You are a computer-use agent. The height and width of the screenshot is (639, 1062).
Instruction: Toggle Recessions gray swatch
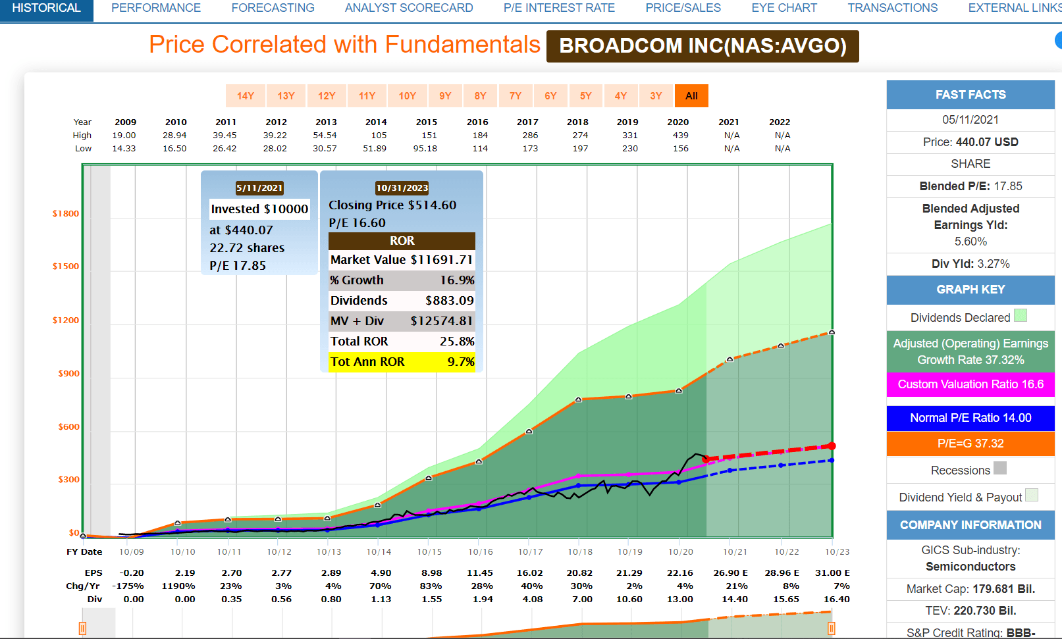click(x=1000, y=468)
